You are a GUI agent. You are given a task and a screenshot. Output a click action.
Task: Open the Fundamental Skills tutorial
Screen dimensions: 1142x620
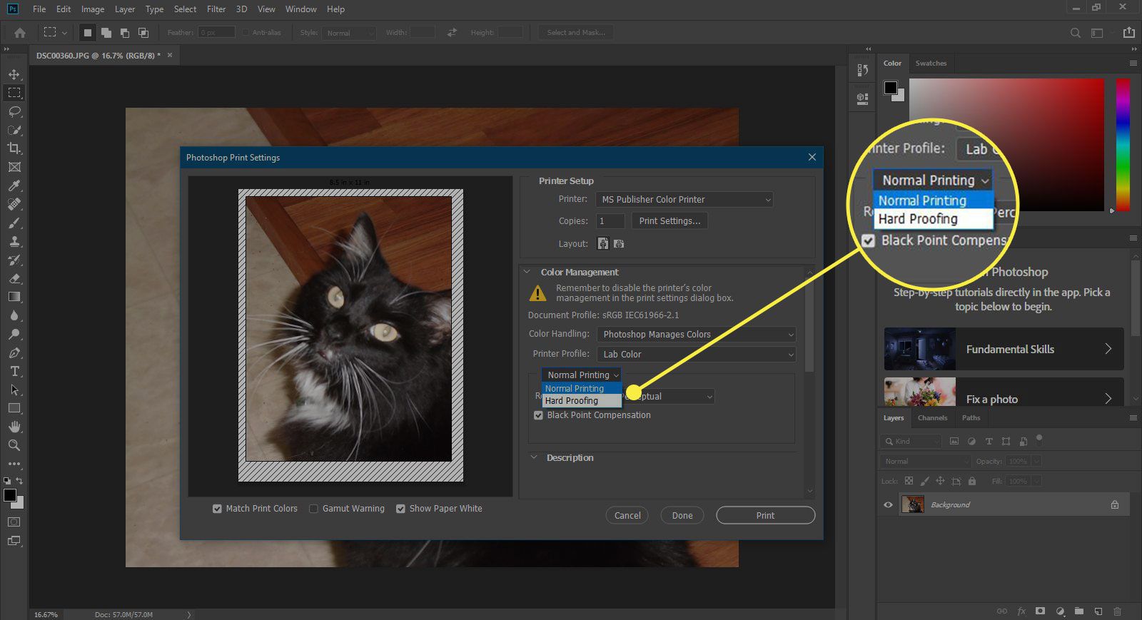1004,349
